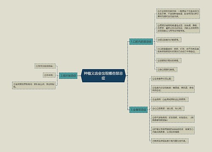Click temporary node ③ about drug use
This screenshot has width=212, height=152.
(33, 85)
